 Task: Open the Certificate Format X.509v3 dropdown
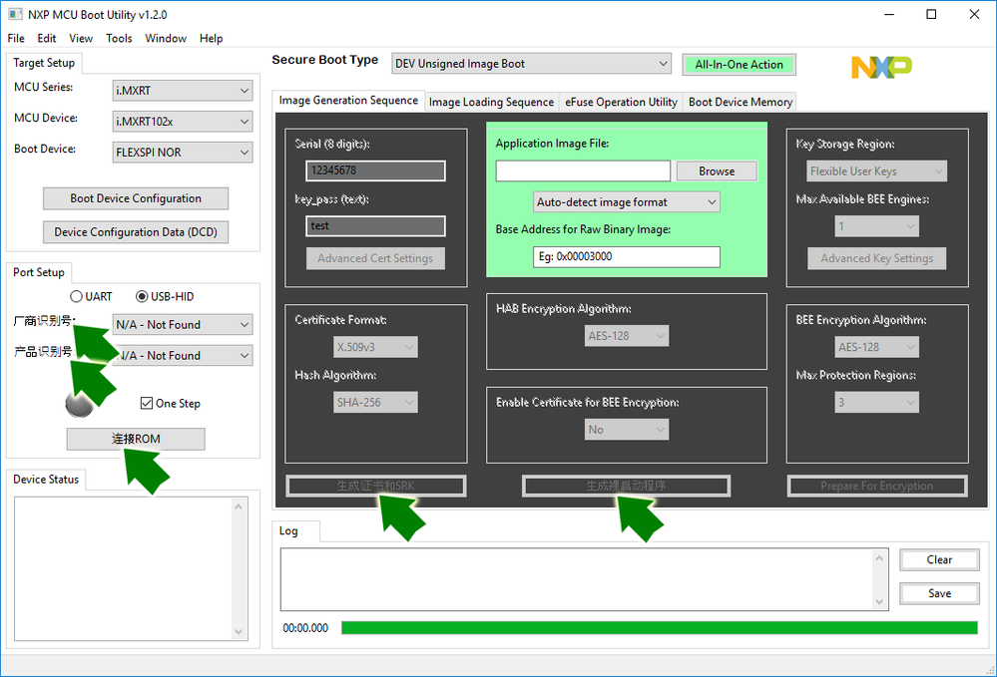tap(375, 347)
